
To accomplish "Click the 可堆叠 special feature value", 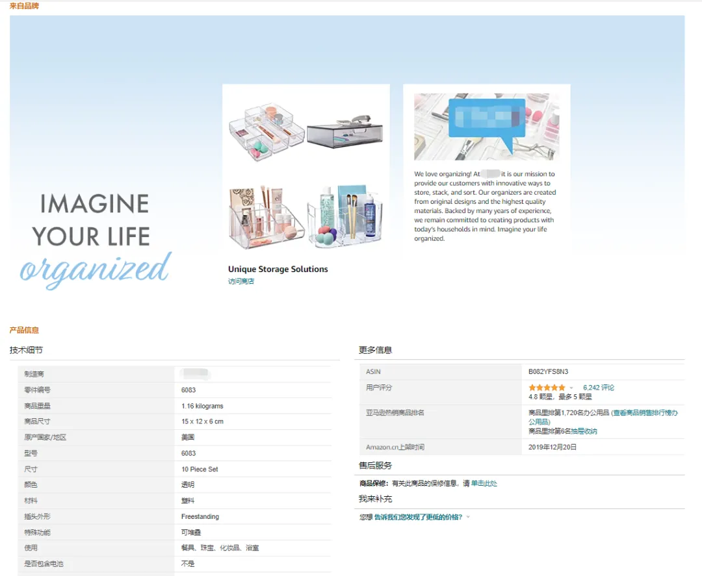I will 191,532.
